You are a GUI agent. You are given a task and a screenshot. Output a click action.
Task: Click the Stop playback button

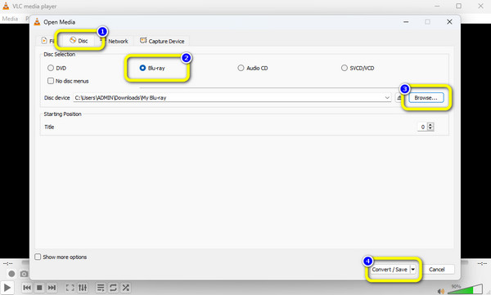39,288
